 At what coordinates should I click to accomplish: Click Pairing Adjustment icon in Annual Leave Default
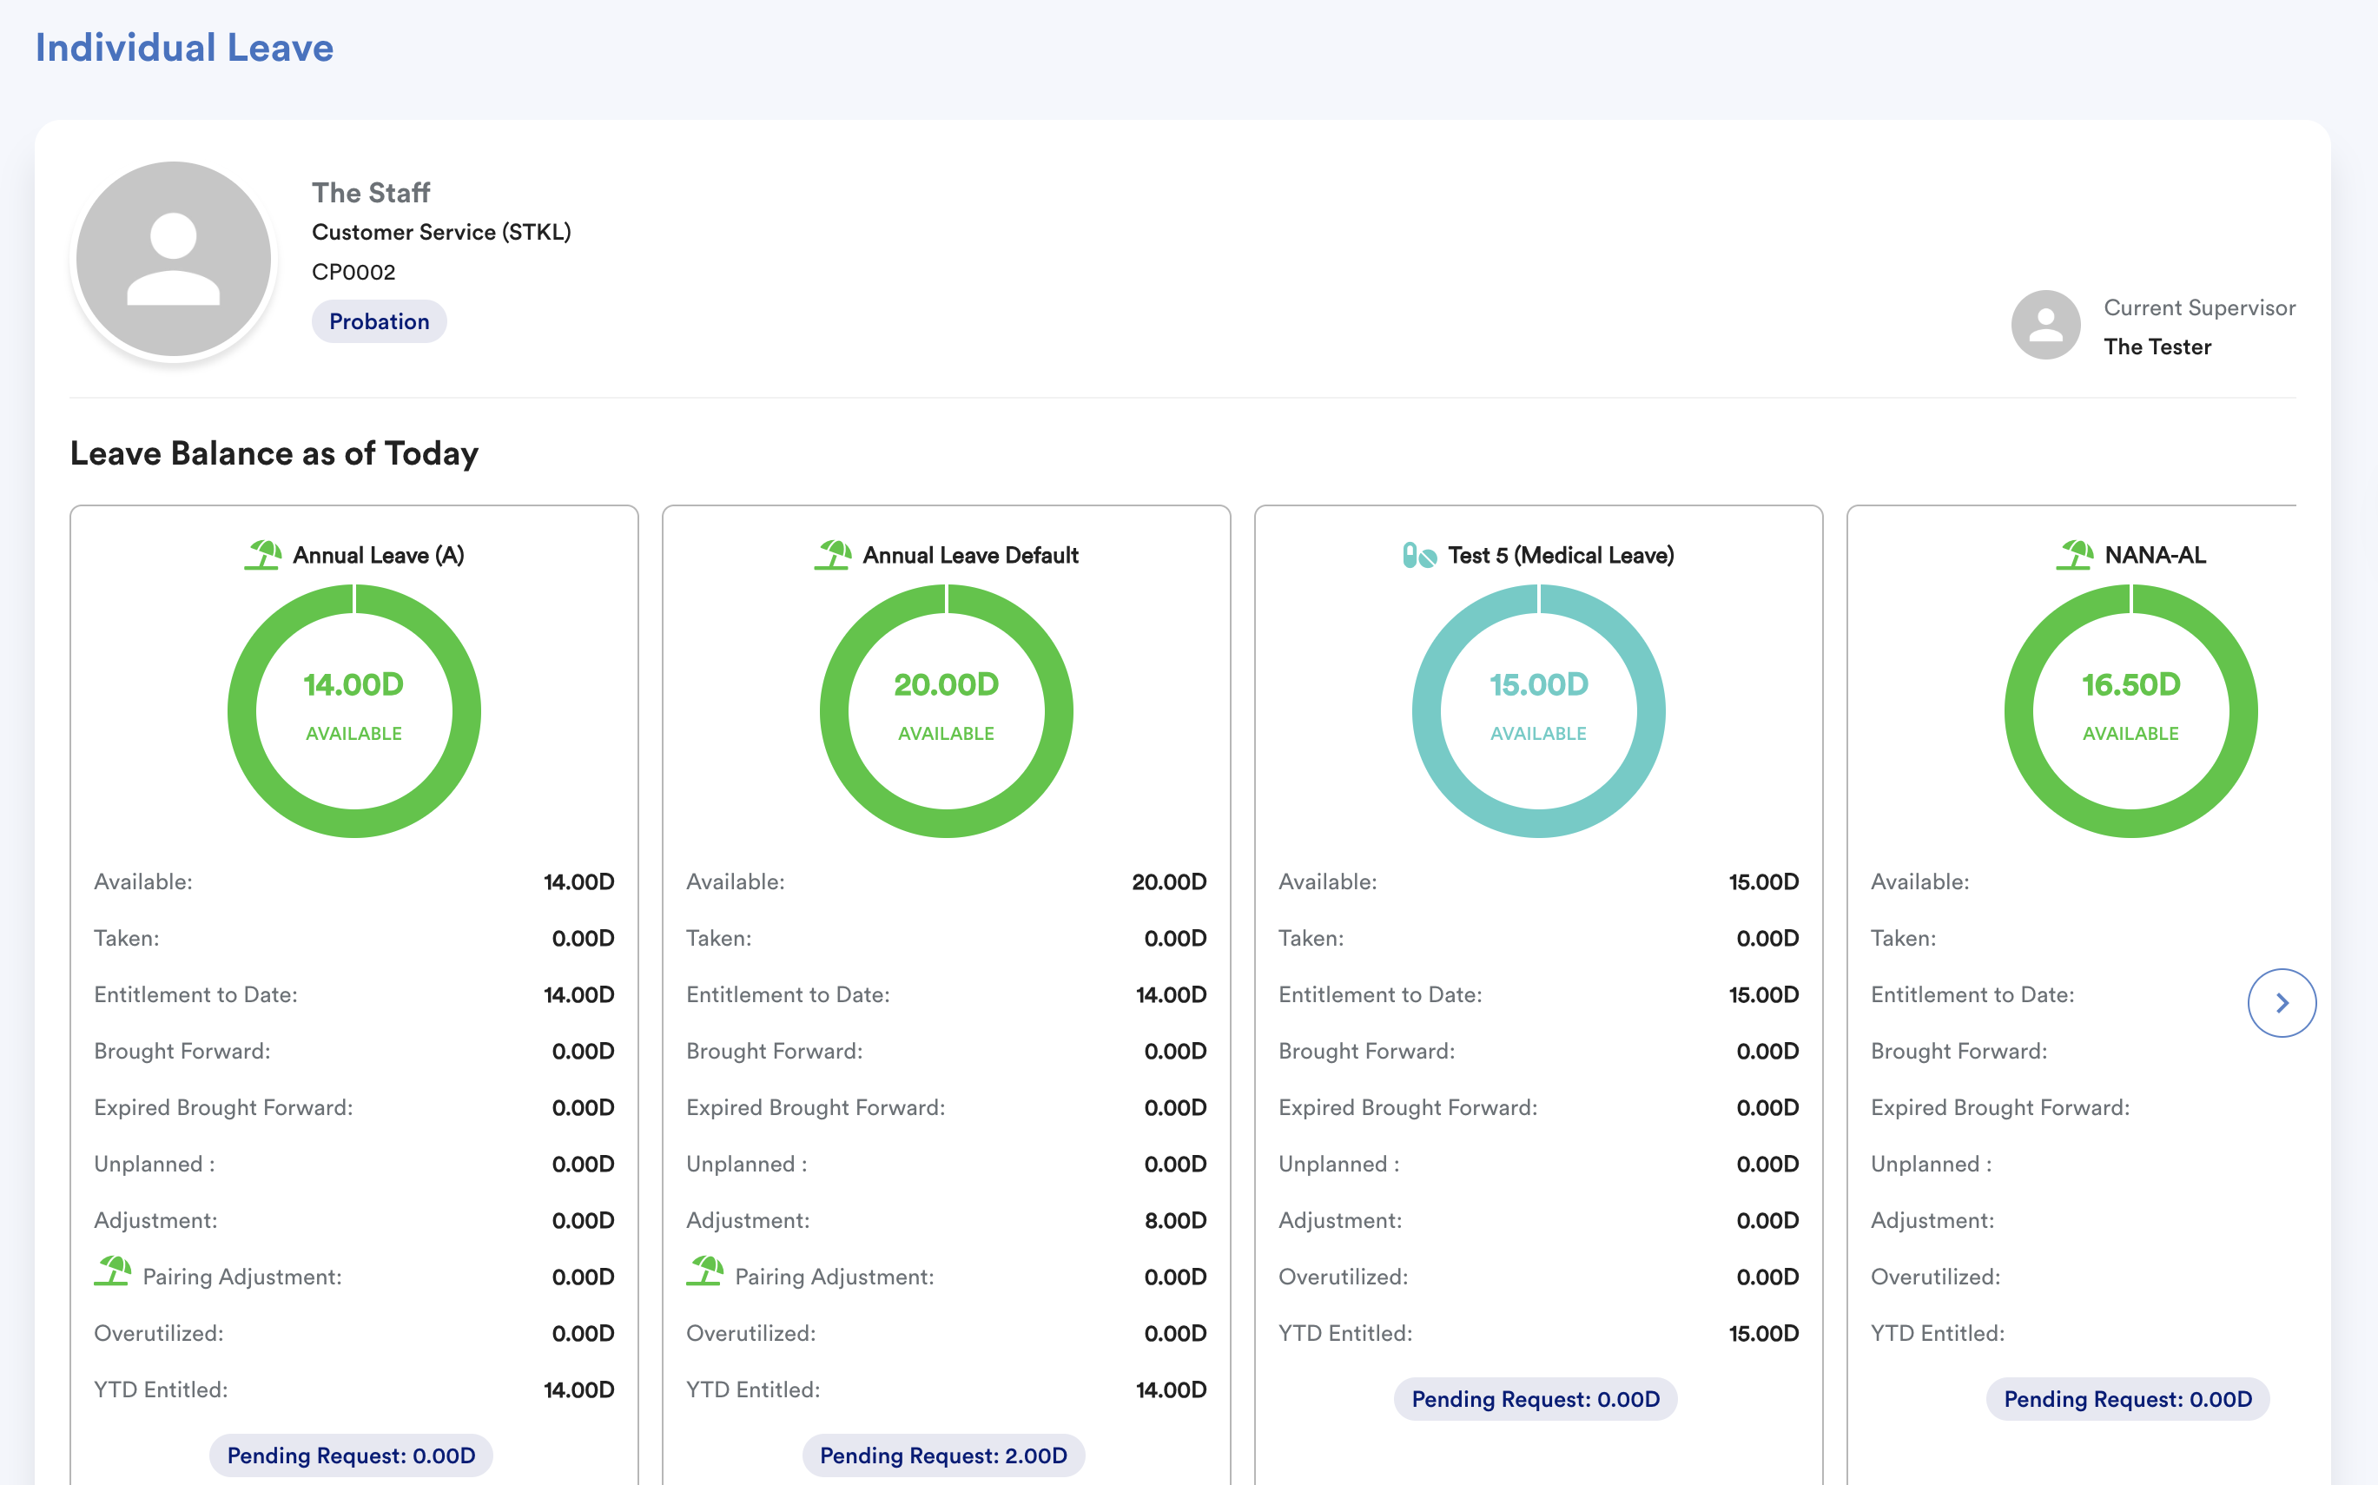(705, 1272)
